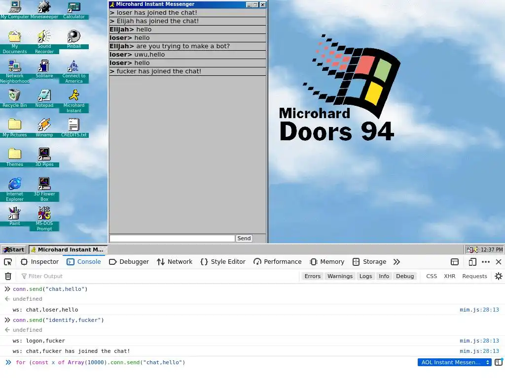Image resolution: width=505 pixels, height=378 pixels.
Task: Launch the 3D Flower Box icon
Action: point(44,189)
